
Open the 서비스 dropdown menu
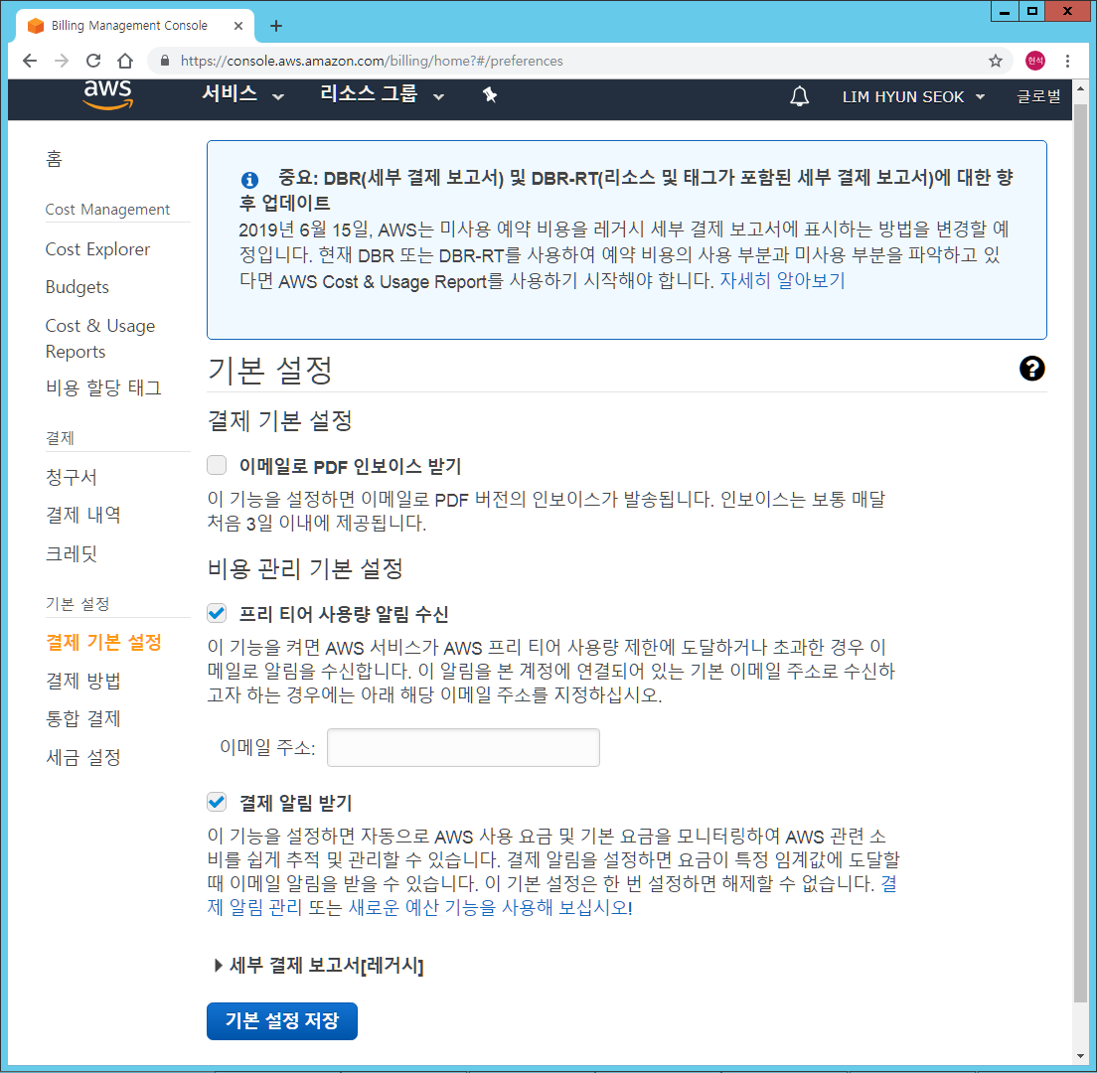point(242,94)
